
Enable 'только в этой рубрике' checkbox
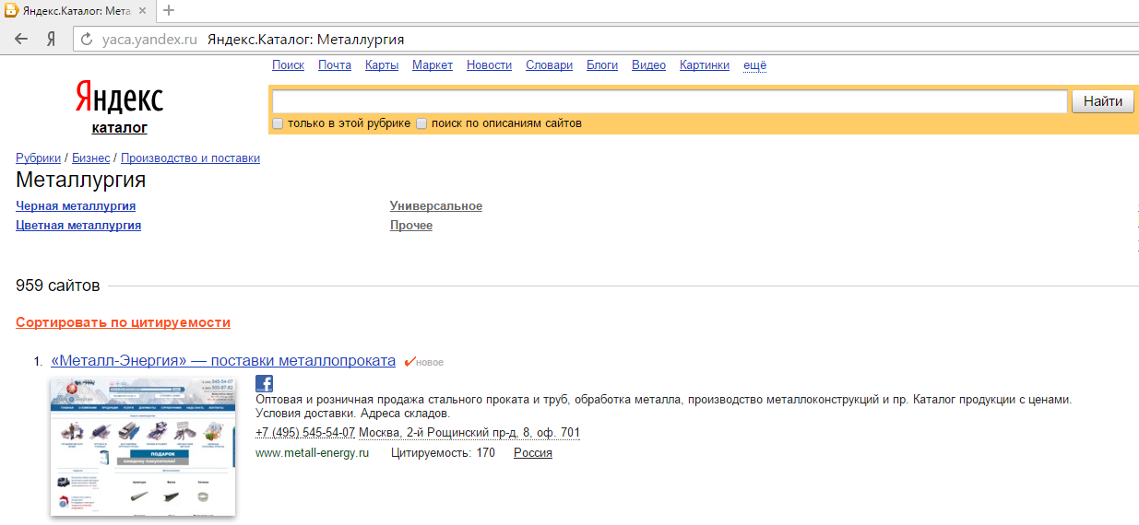point(278,123)
